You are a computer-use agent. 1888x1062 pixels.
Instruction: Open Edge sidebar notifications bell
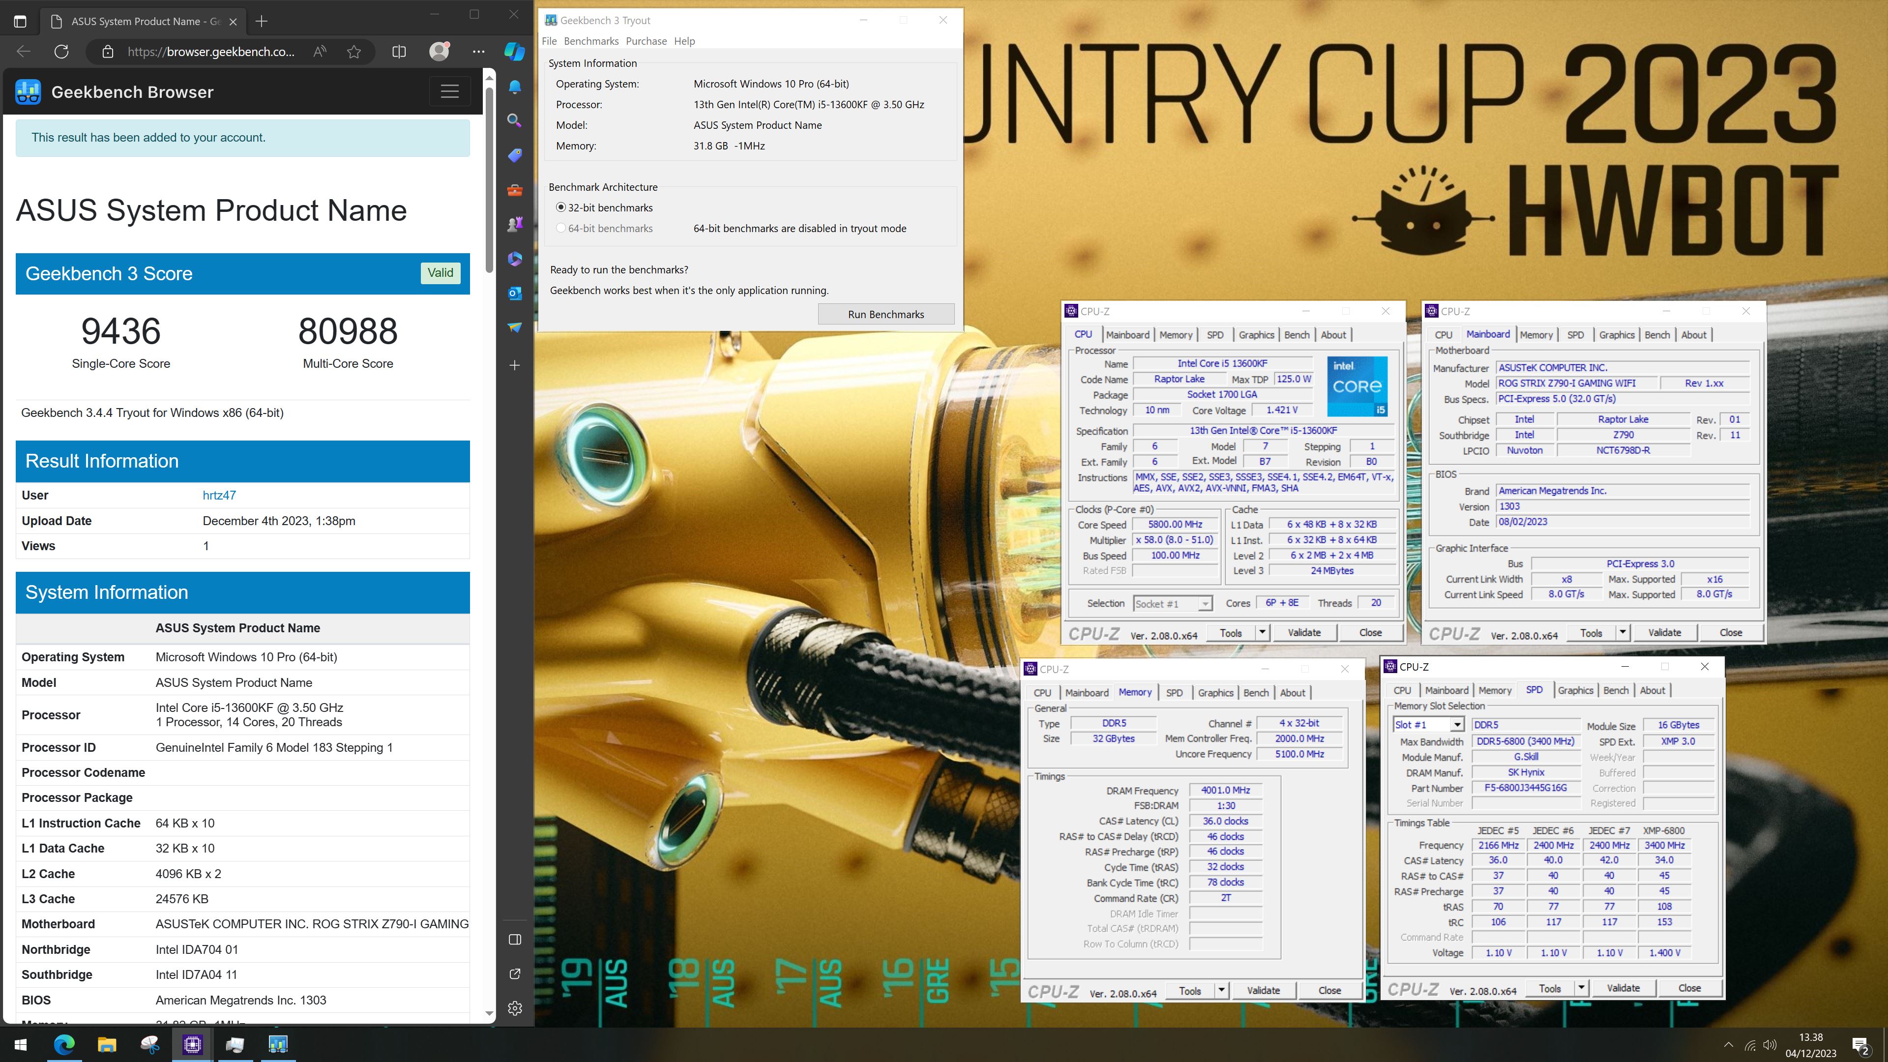pyautogui.click(x=514, y=87)
